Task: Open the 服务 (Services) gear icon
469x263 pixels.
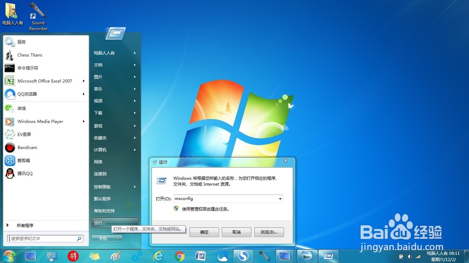Action: pos(9,42)
